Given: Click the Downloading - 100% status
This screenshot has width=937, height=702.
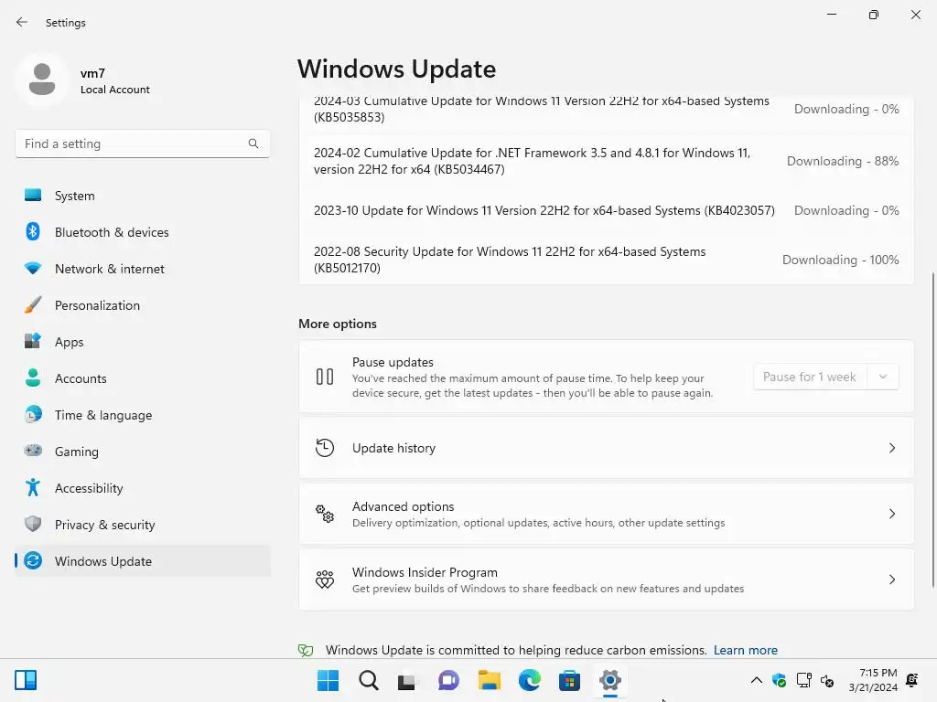Looking at the screenshot, I should 840,260.
